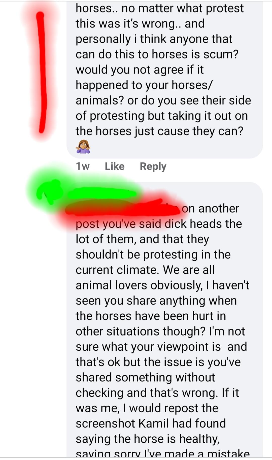The image size is (272, 460).
Task: Tap the text 'happened to your horses/'
Action: pyautogui.click(x=144, y=85)
